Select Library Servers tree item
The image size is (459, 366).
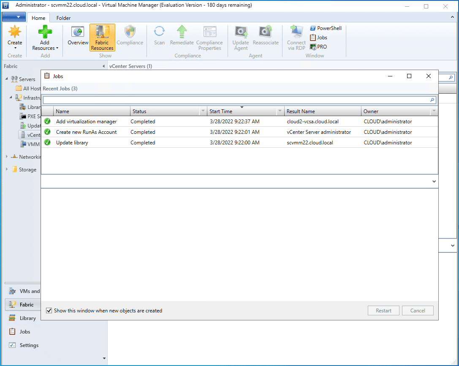tap(30, 107)
